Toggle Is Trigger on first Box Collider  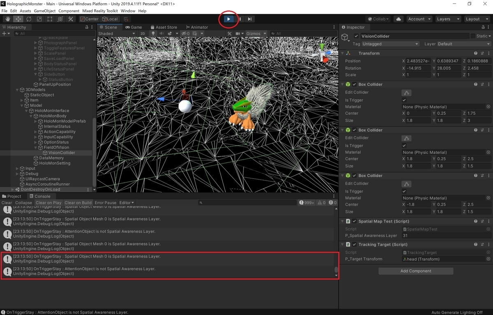tap(404, 100)
